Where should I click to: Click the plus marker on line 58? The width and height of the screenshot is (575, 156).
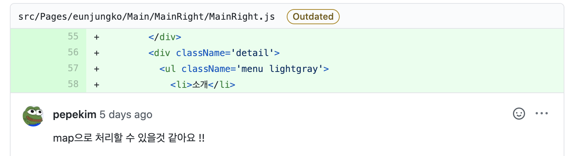coord(97,84)
